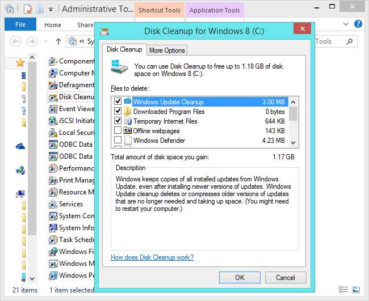Image resolution: width=369 pixels, height=301 pixels.
Task: Select the Shortcut Tools contextual tab
Action: click(160, 10)
